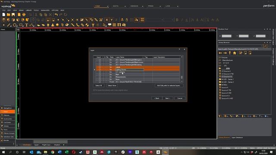The height and width of the screenshot is (155, 276).
Task: Toggle import checkbox for None layer
Action: [x=100, y=79]
